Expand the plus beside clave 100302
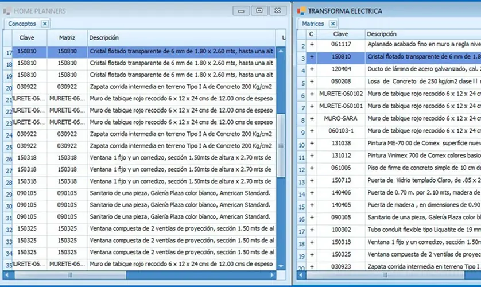This screenshot has width=481, height=287. 312,230
